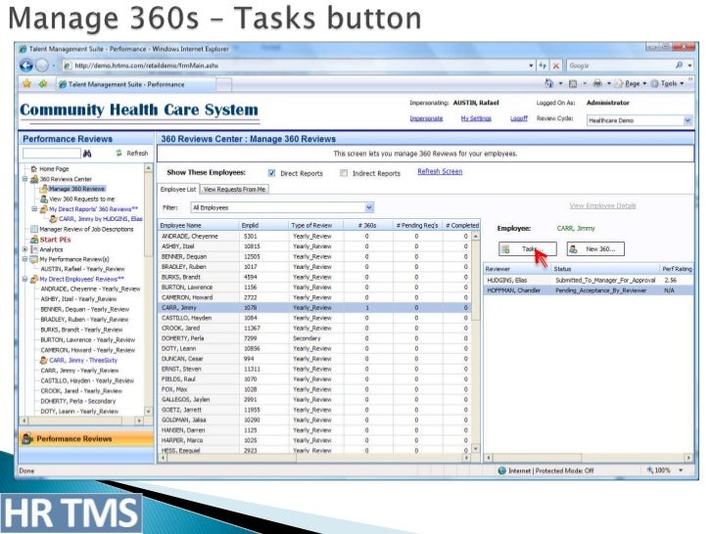Click the Add to Favorites icon

(x=43, y=84)
